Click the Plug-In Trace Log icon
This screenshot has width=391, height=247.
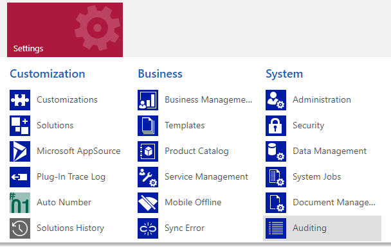click(20, 177)
